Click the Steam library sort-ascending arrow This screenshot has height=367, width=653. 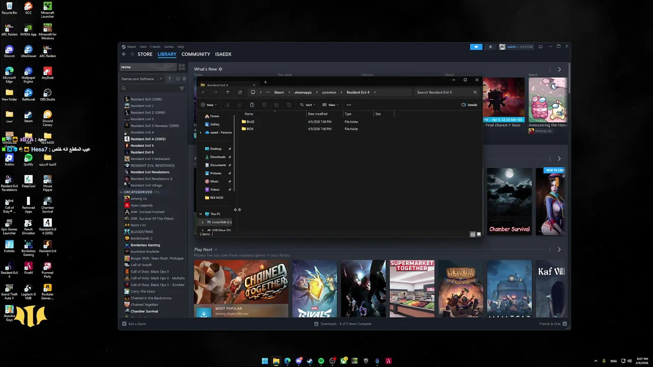[x=169, y=78]
